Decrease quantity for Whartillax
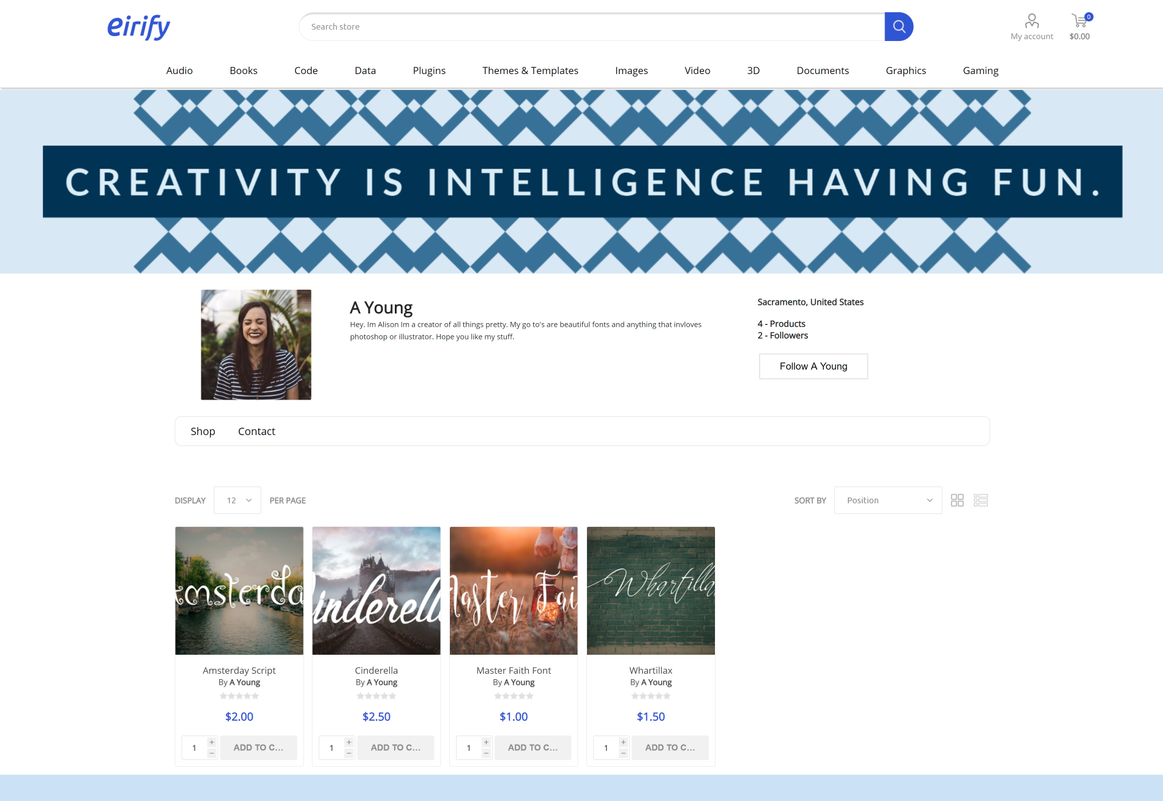This screenshot has width=1163, height=801. [x=623, y=753]
